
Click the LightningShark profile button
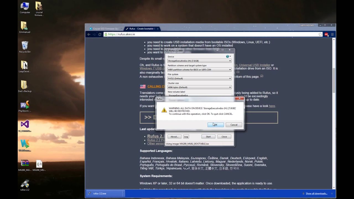(307, 25)
